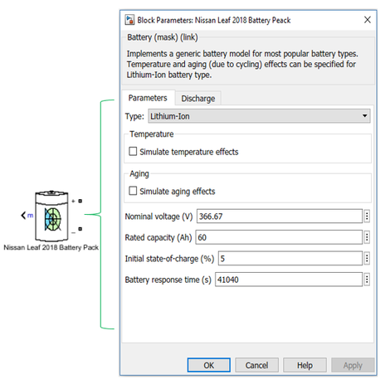Click the Initial state-of-charge field showing 5
The width and height of the screenshot is (390, 384).
click(x=290, y=259)
